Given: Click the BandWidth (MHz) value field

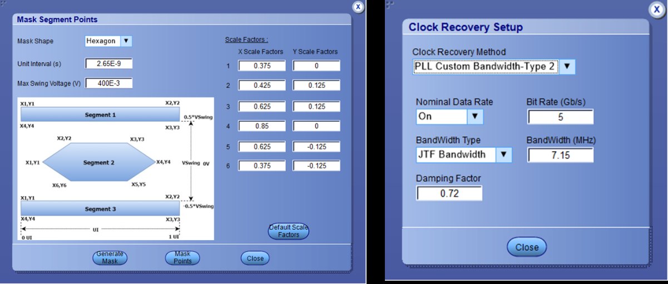Looking at the screenshot, I should [x=560, y=155].
